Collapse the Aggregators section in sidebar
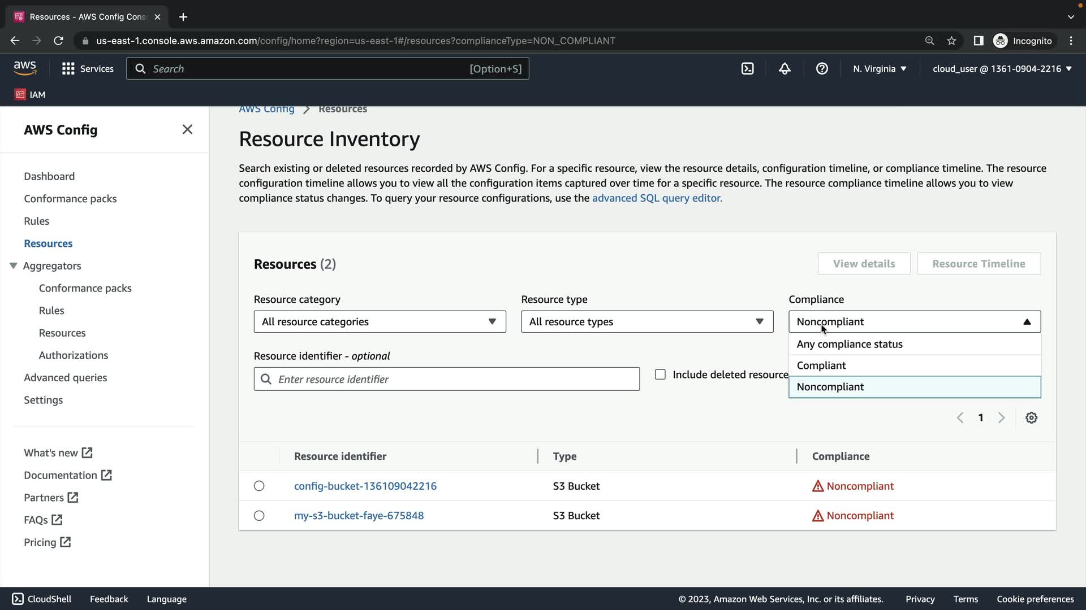This screenshot has height=610, width=1086. [14, 266]
